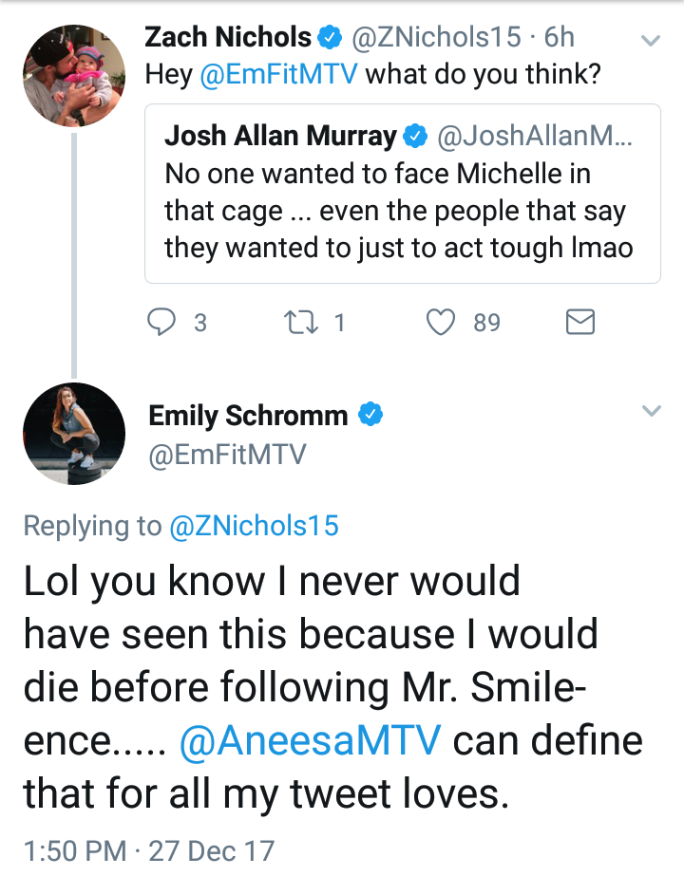Image resolution: width=684 pixels, height=876 pixels.
Task: Click the reply speech bubble icon
Action: 161,323
